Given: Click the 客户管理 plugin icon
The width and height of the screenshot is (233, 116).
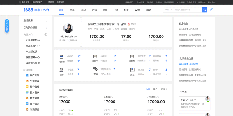Looking at the screenshot, I should [x=27, y=75].
